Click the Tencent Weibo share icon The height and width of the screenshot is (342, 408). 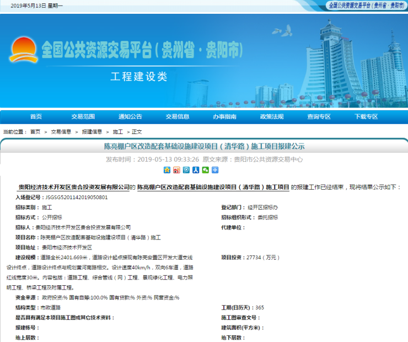click(186, 170)
